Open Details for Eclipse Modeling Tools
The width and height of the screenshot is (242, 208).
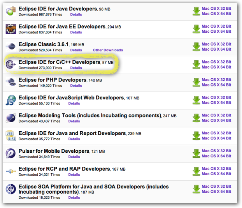[x=74, y=121]
